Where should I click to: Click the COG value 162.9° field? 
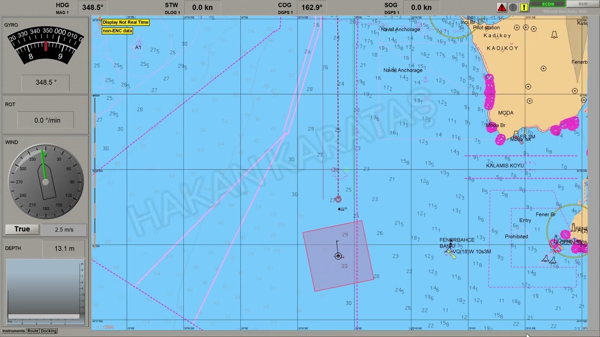tap(312, 7)
